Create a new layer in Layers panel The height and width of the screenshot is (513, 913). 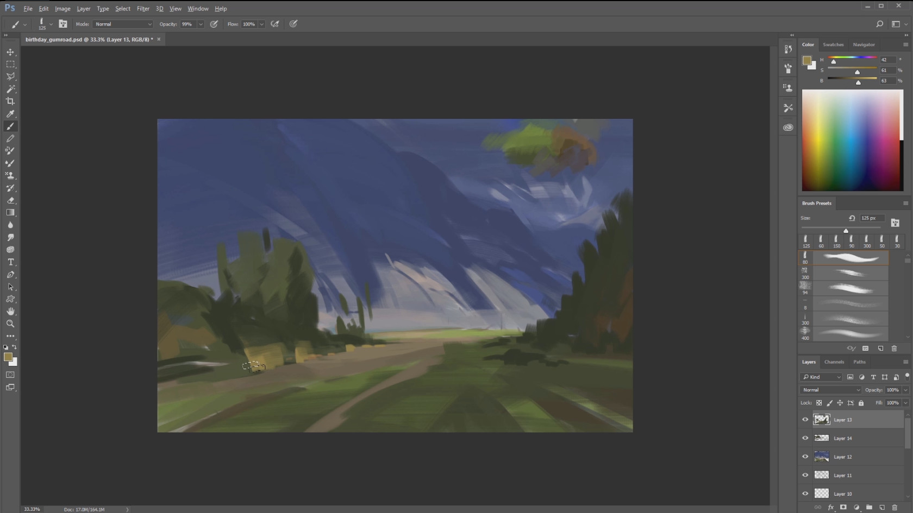[882, 508]
